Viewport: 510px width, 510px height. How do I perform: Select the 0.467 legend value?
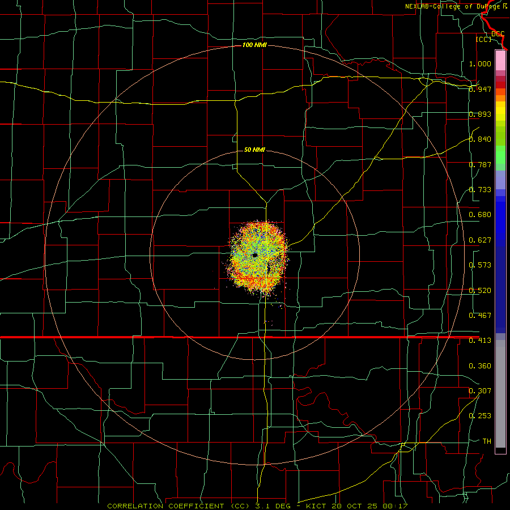(480, 315)
